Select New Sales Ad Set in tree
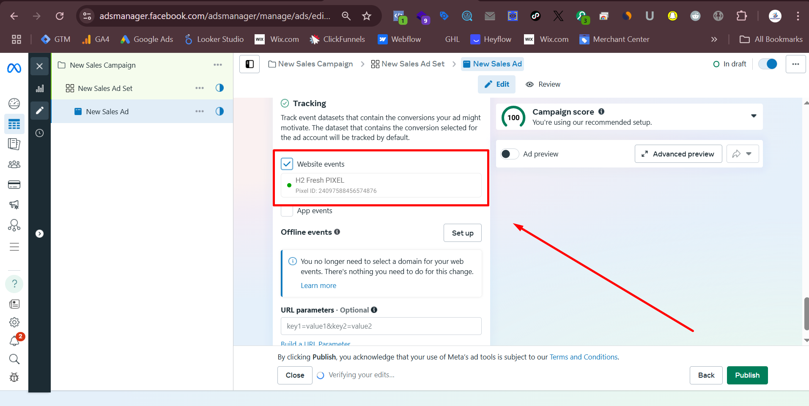 pos(105,88)
